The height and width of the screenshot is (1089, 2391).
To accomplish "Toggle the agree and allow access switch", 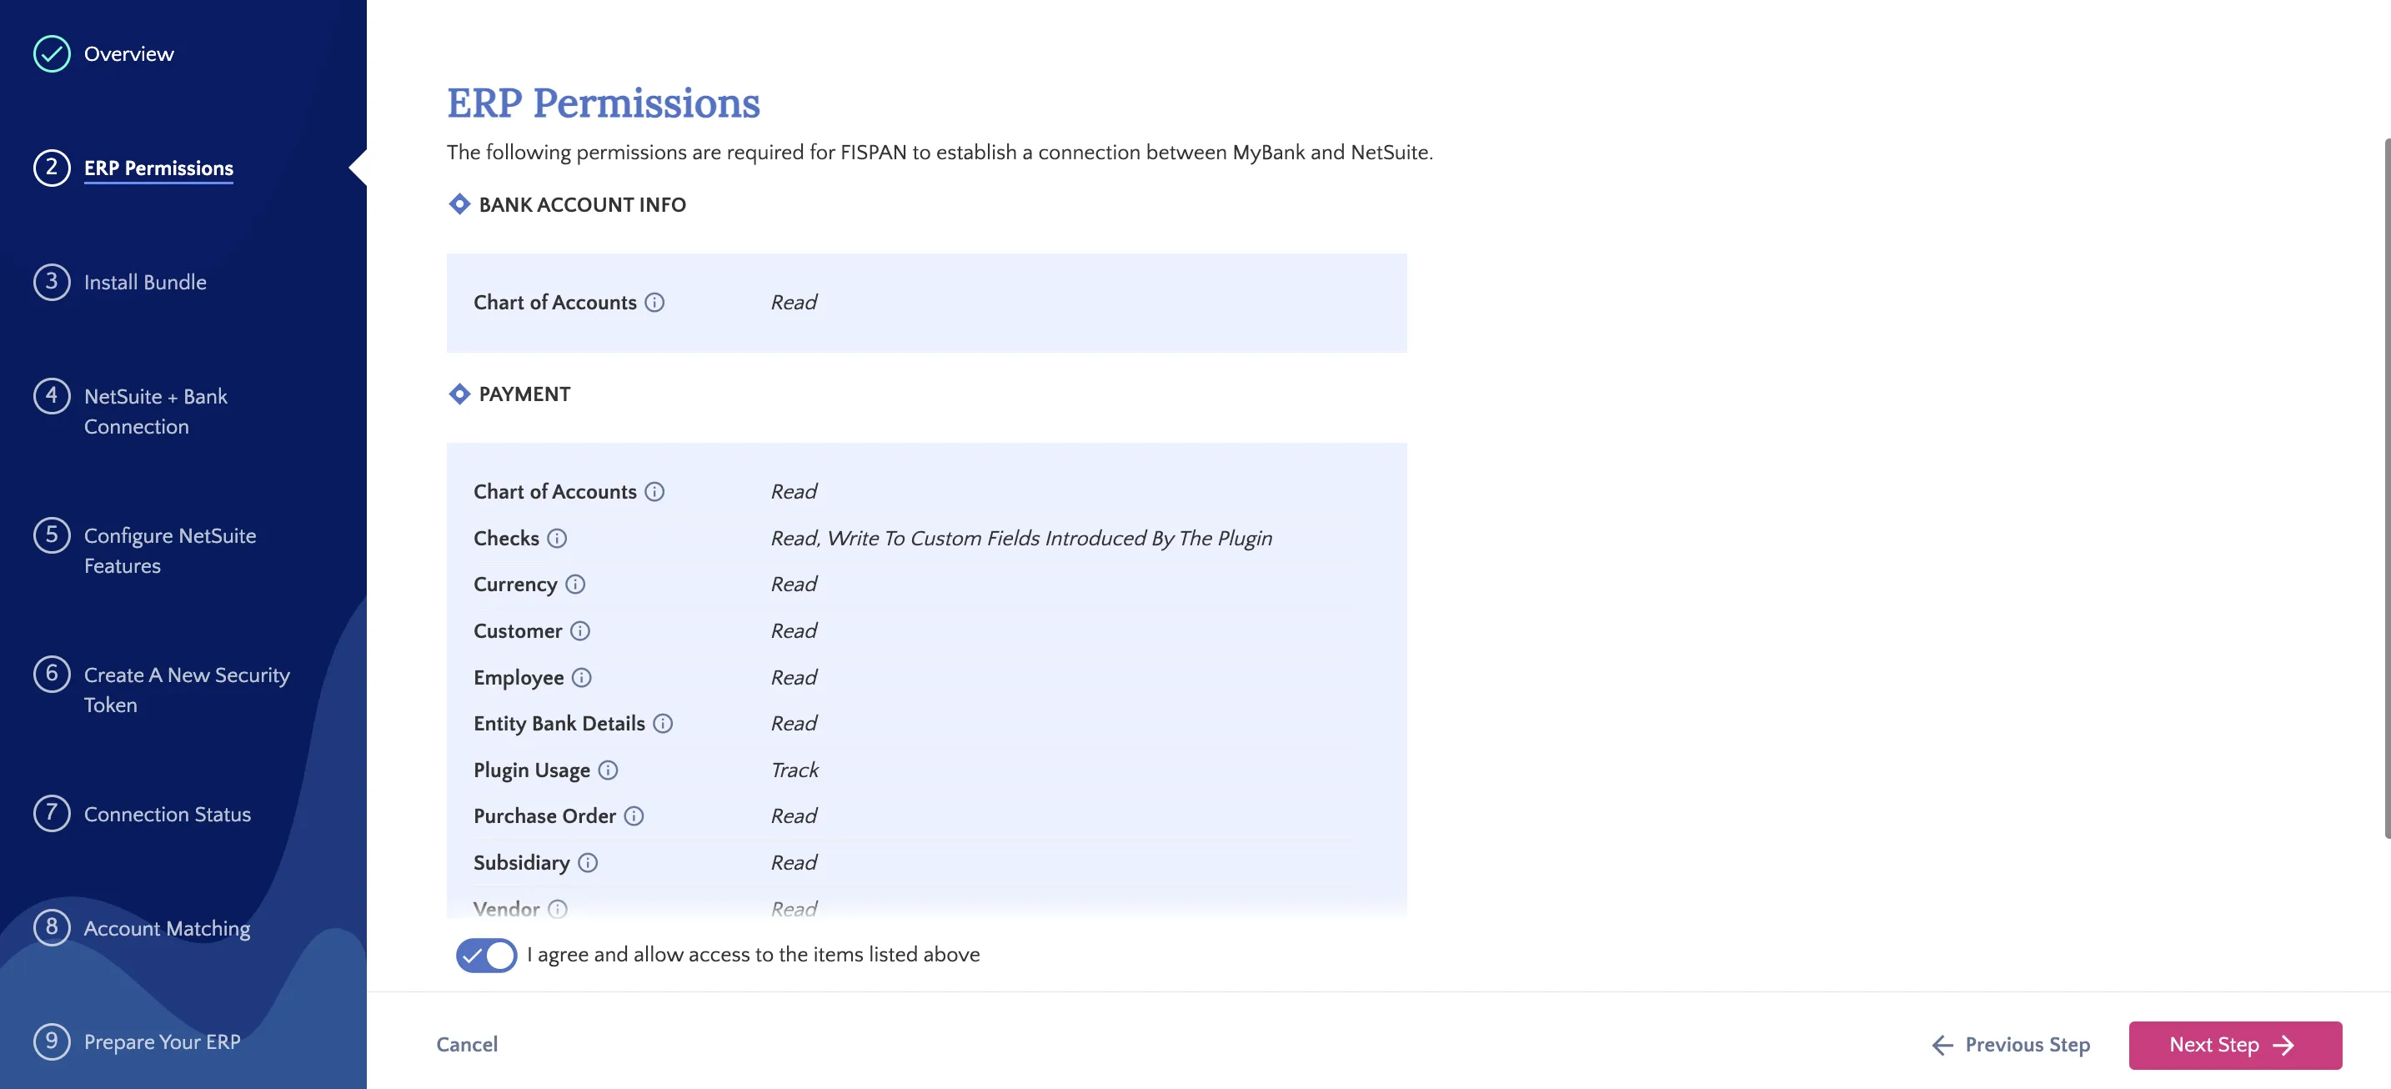I will [x=486, y=956].
